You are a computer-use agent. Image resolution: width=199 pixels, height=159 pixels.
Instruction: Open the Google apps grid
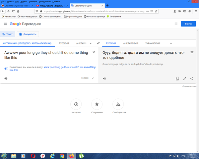click(x=176, y=24)
